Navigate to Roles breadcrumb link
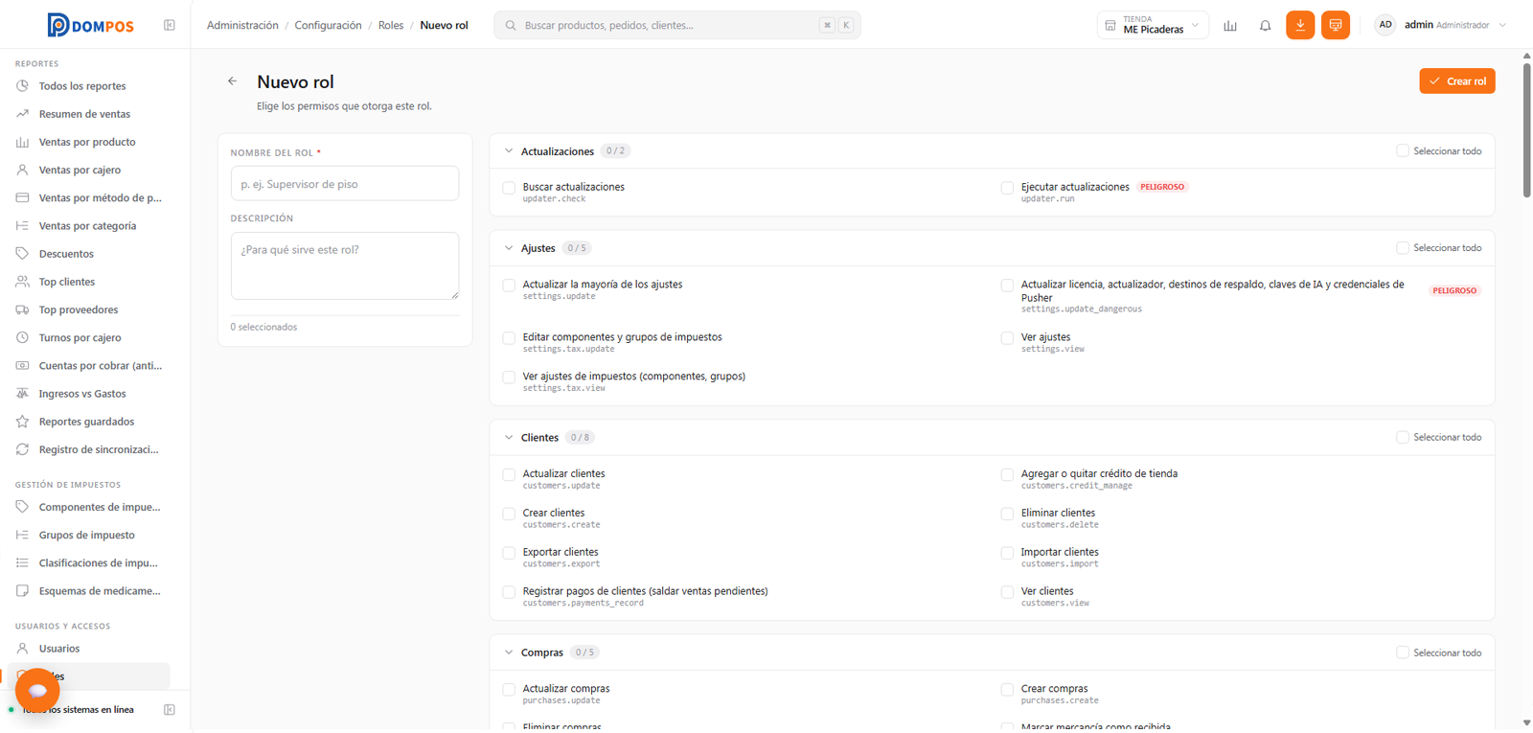1533x733 pixels. (x=391, y=26)
